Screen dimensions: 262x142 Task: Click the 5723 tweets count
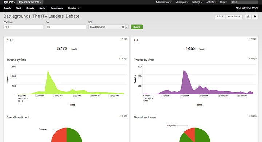[67, 48]
